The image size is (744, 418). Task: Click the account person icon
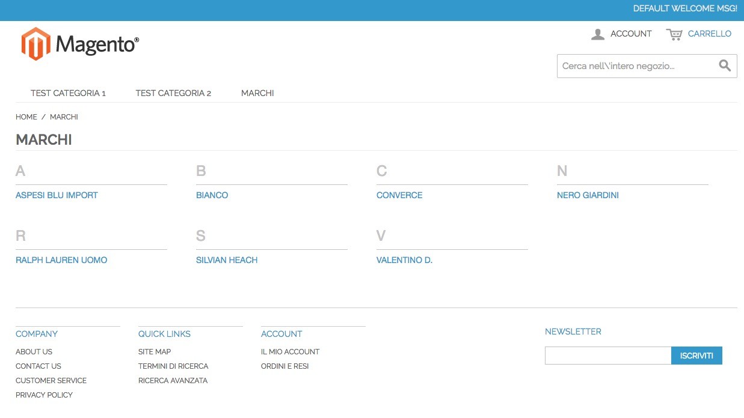click(x=598, y=34)
